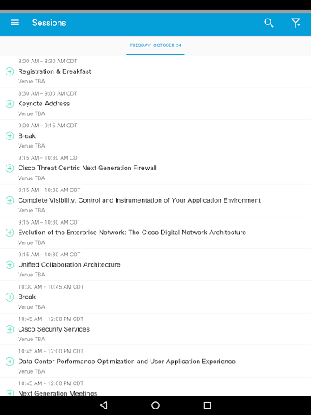Screen dimensions: 311x415
Task: Tap the Android home circle button
Action: click(x=155, y=405)
